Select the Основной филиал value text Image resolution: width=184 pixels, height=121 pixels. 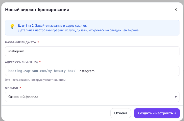click(x=23, y=97)
